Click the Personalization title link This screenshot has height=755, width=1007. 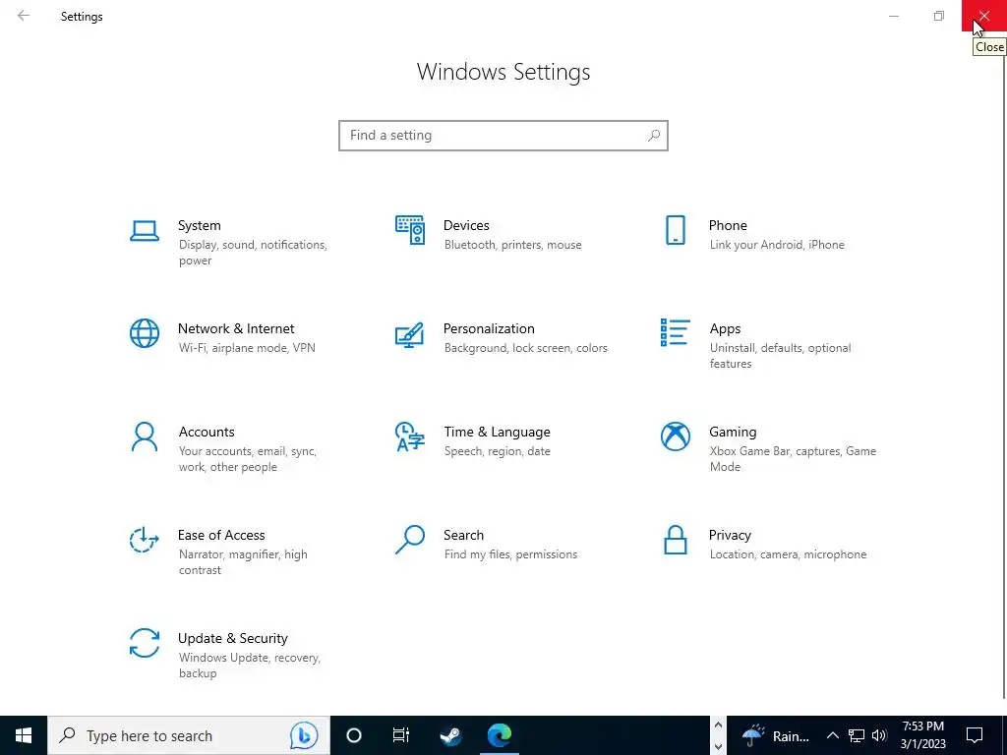(489, 328)
